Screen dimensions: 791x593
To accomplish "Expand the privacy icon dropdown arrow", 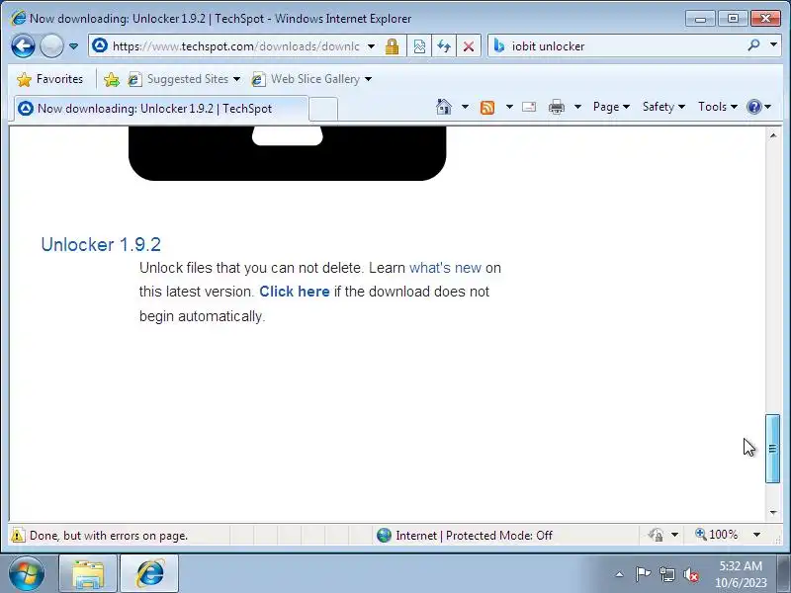I will click(675, 535).
